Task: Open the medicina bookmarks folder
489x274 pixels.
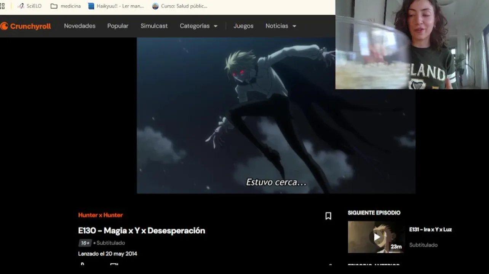Action: tap(66, 6)
